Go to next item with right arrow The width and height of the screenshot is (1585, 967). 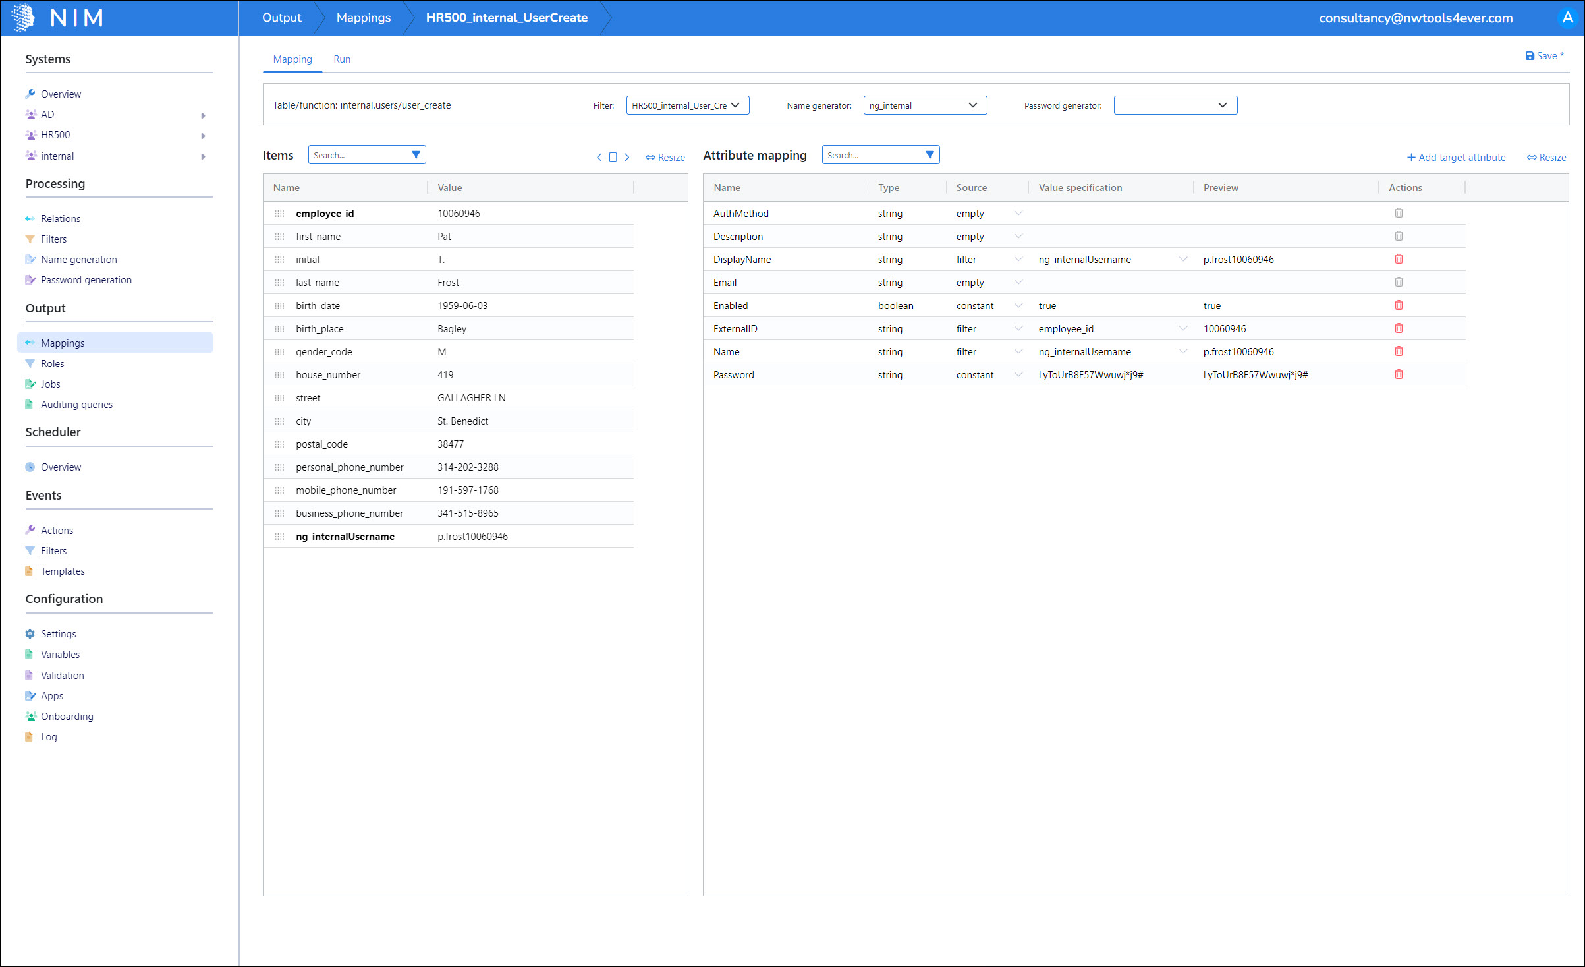[626, 158]
